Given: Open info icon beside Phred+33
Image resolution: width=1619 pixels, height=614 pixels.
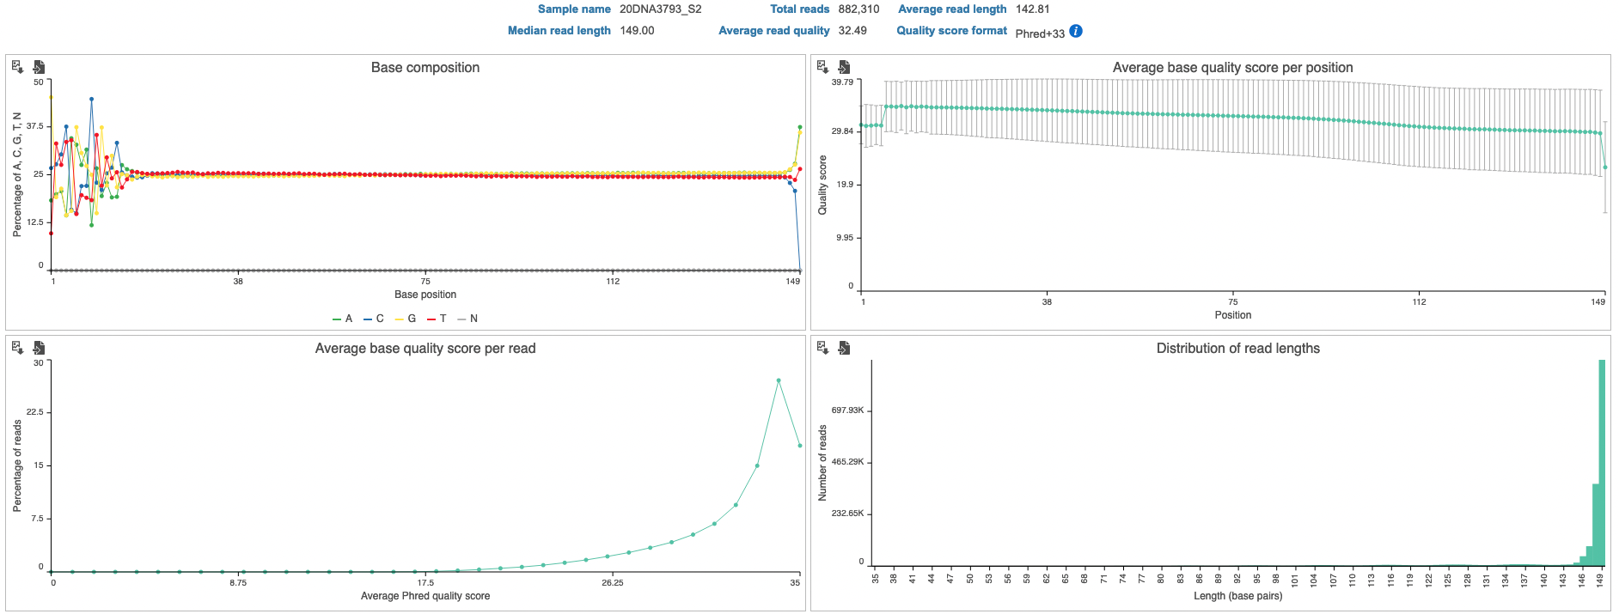Looking at the screenshot, I should (1076, 32).
